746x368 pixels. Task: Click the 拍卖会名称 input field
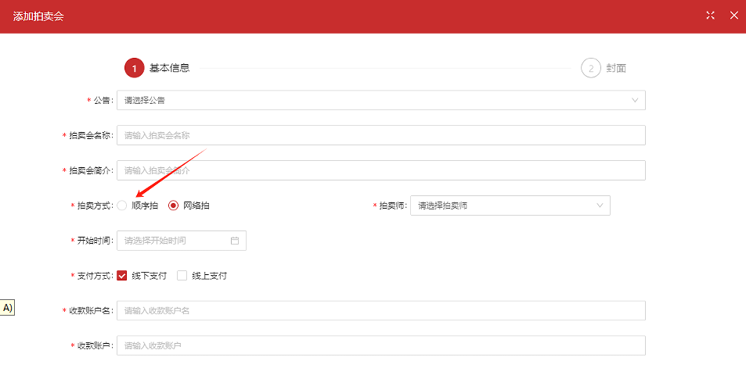[x=381, y=135]
